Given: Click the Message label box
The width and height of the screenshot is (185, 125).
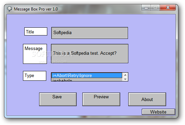Looking at the screenshot, I should 35,54.
